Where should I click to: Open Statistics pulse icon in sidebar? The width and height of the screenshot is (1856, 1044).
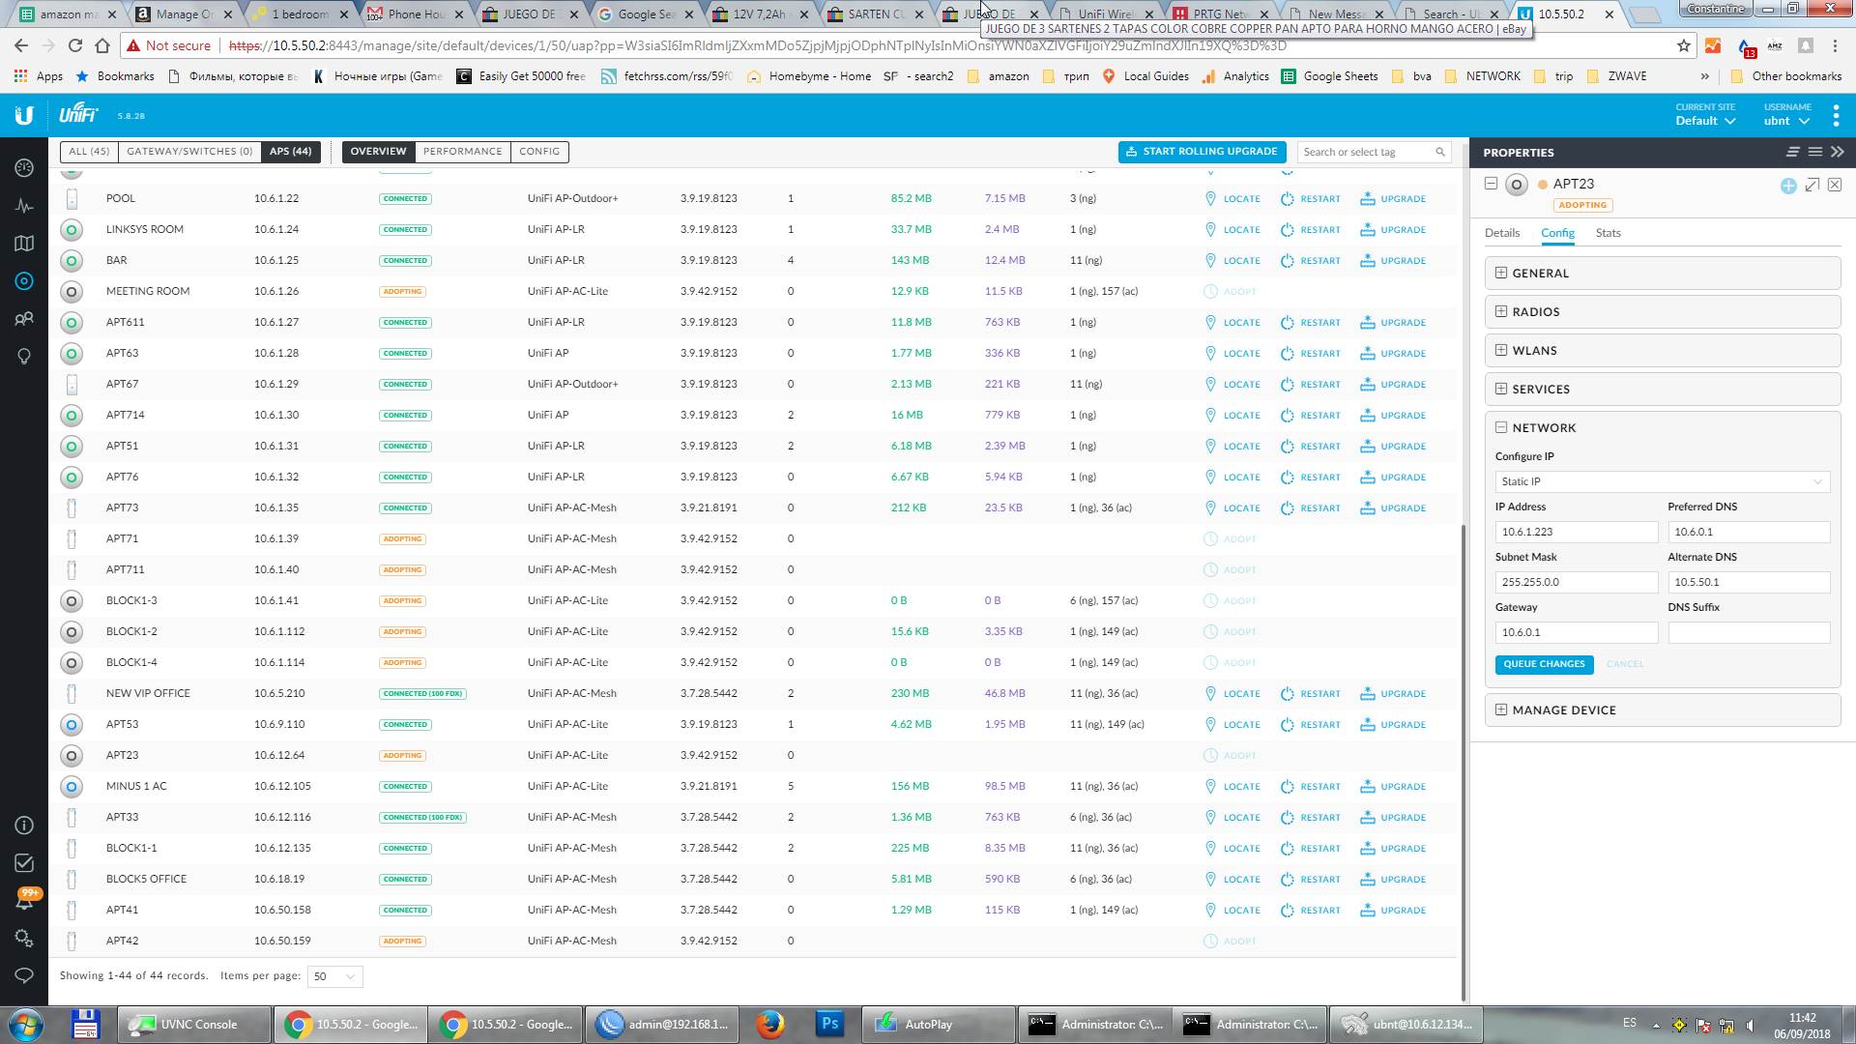(x=24, y=206)
